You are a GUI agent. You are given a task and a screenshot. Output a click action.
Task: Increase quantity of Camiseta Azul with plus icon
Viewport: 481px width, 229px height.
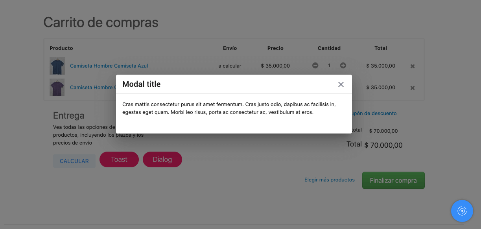(343, 66)
